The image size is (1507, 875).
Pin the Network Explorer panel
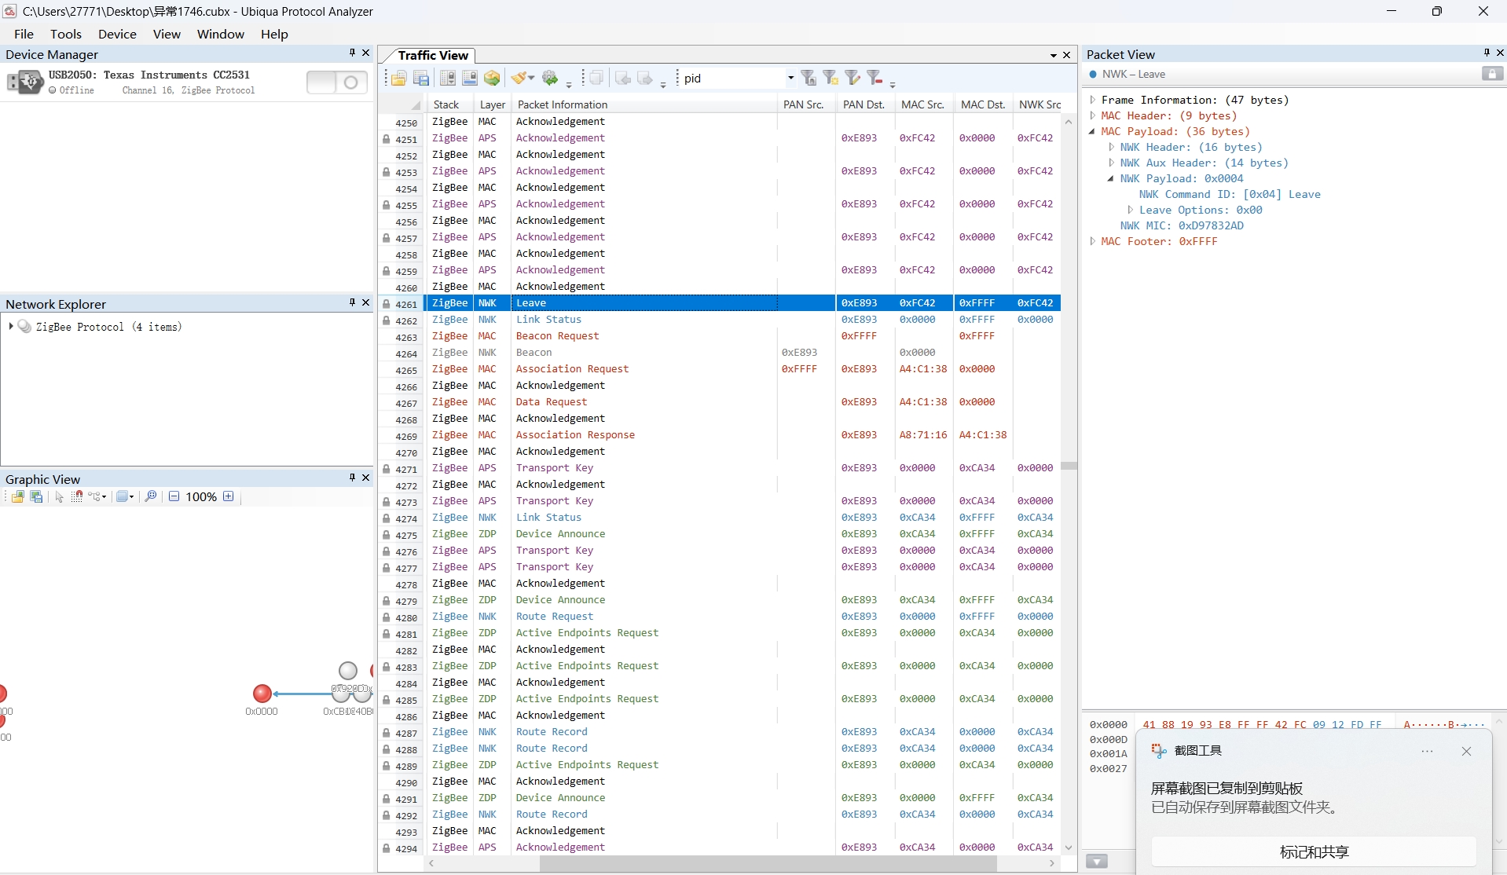352,302
